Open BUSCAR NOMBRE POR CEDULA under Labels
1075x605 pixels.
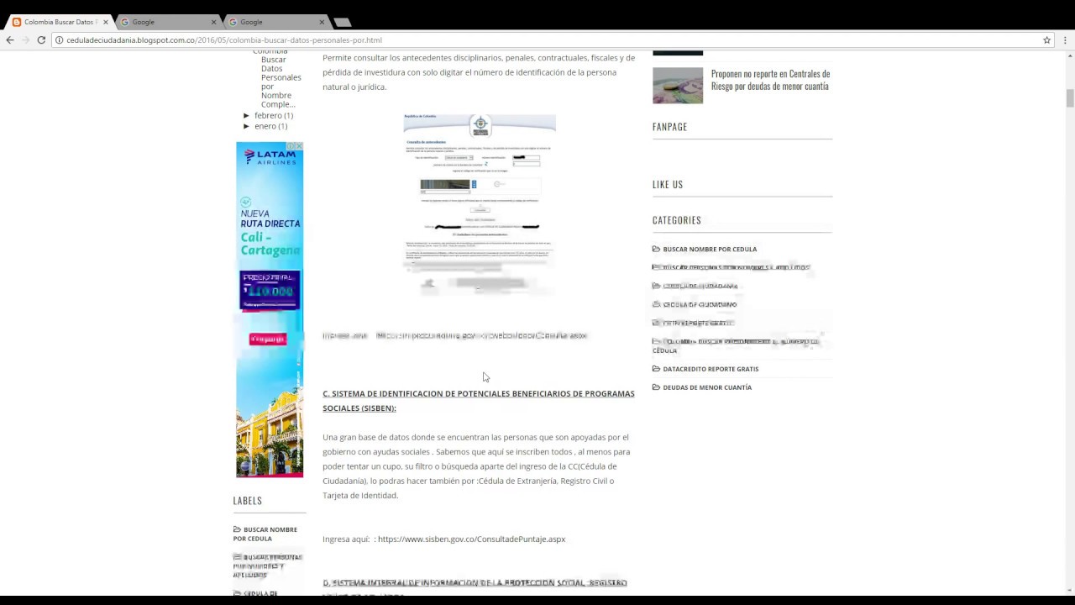point(265,534)
